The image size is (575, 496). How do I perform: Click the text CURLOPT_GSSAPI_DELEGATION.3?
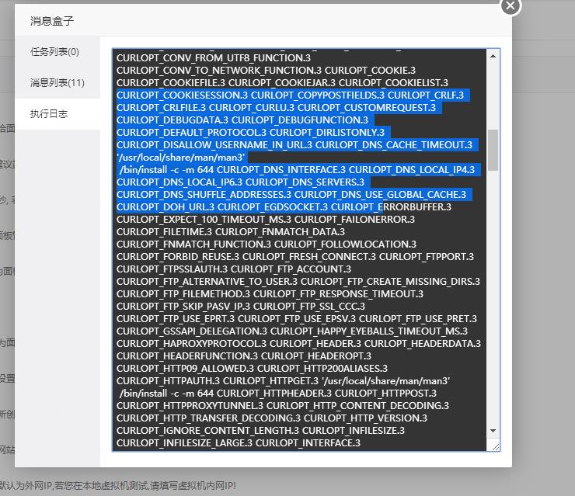pos(192,332)
